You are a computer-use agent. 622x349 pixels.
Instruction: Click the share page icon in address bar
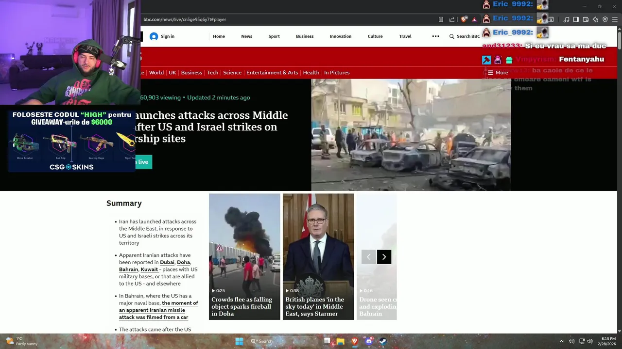pyautogui.click(x=452, y=19)
